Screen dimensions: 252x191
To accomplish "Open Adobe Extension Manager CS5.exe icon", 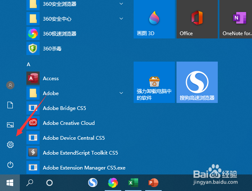I will [x=33, y=167].
